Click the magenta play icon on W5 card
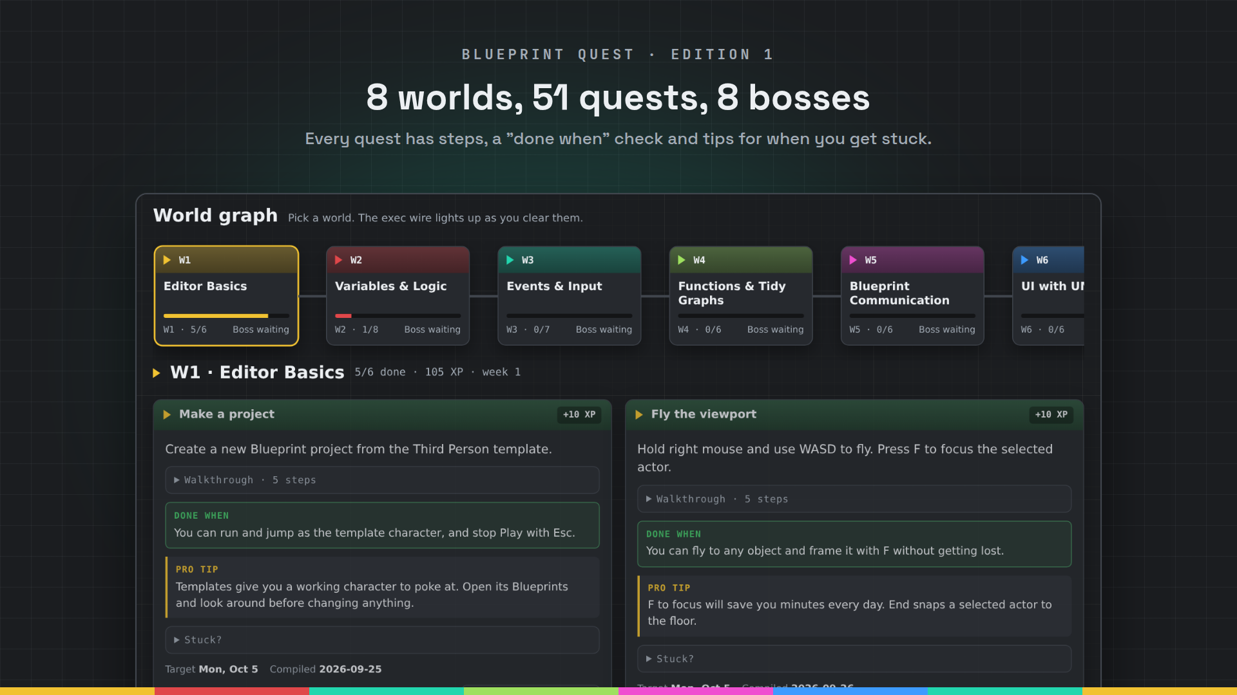This screenshot has height=695, width=1237. [853, 260]
